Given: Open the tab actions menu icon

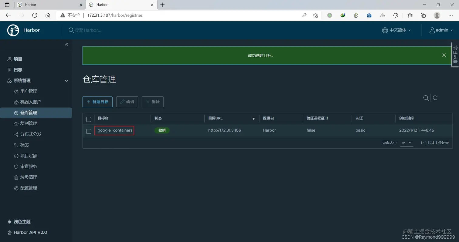Looking at the screenshot, I should [x=7, y=5].
